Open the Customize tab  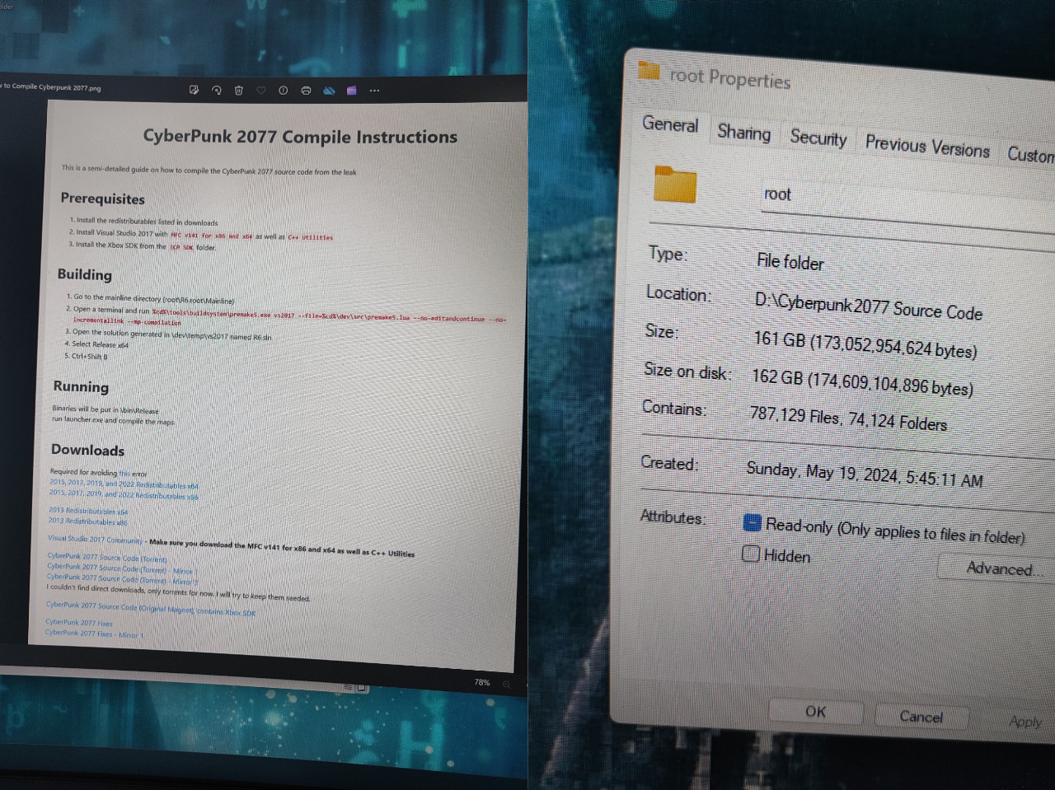[1030, 154]
